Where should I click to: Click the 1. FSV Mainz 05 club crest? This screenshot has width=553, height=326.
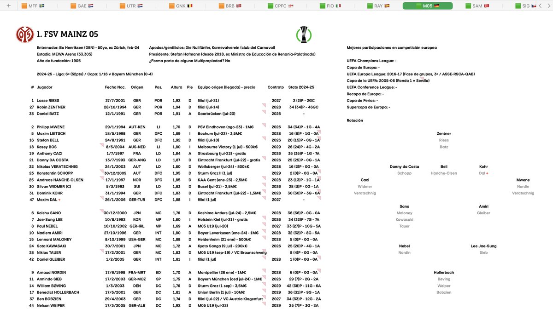pos(24,34)
